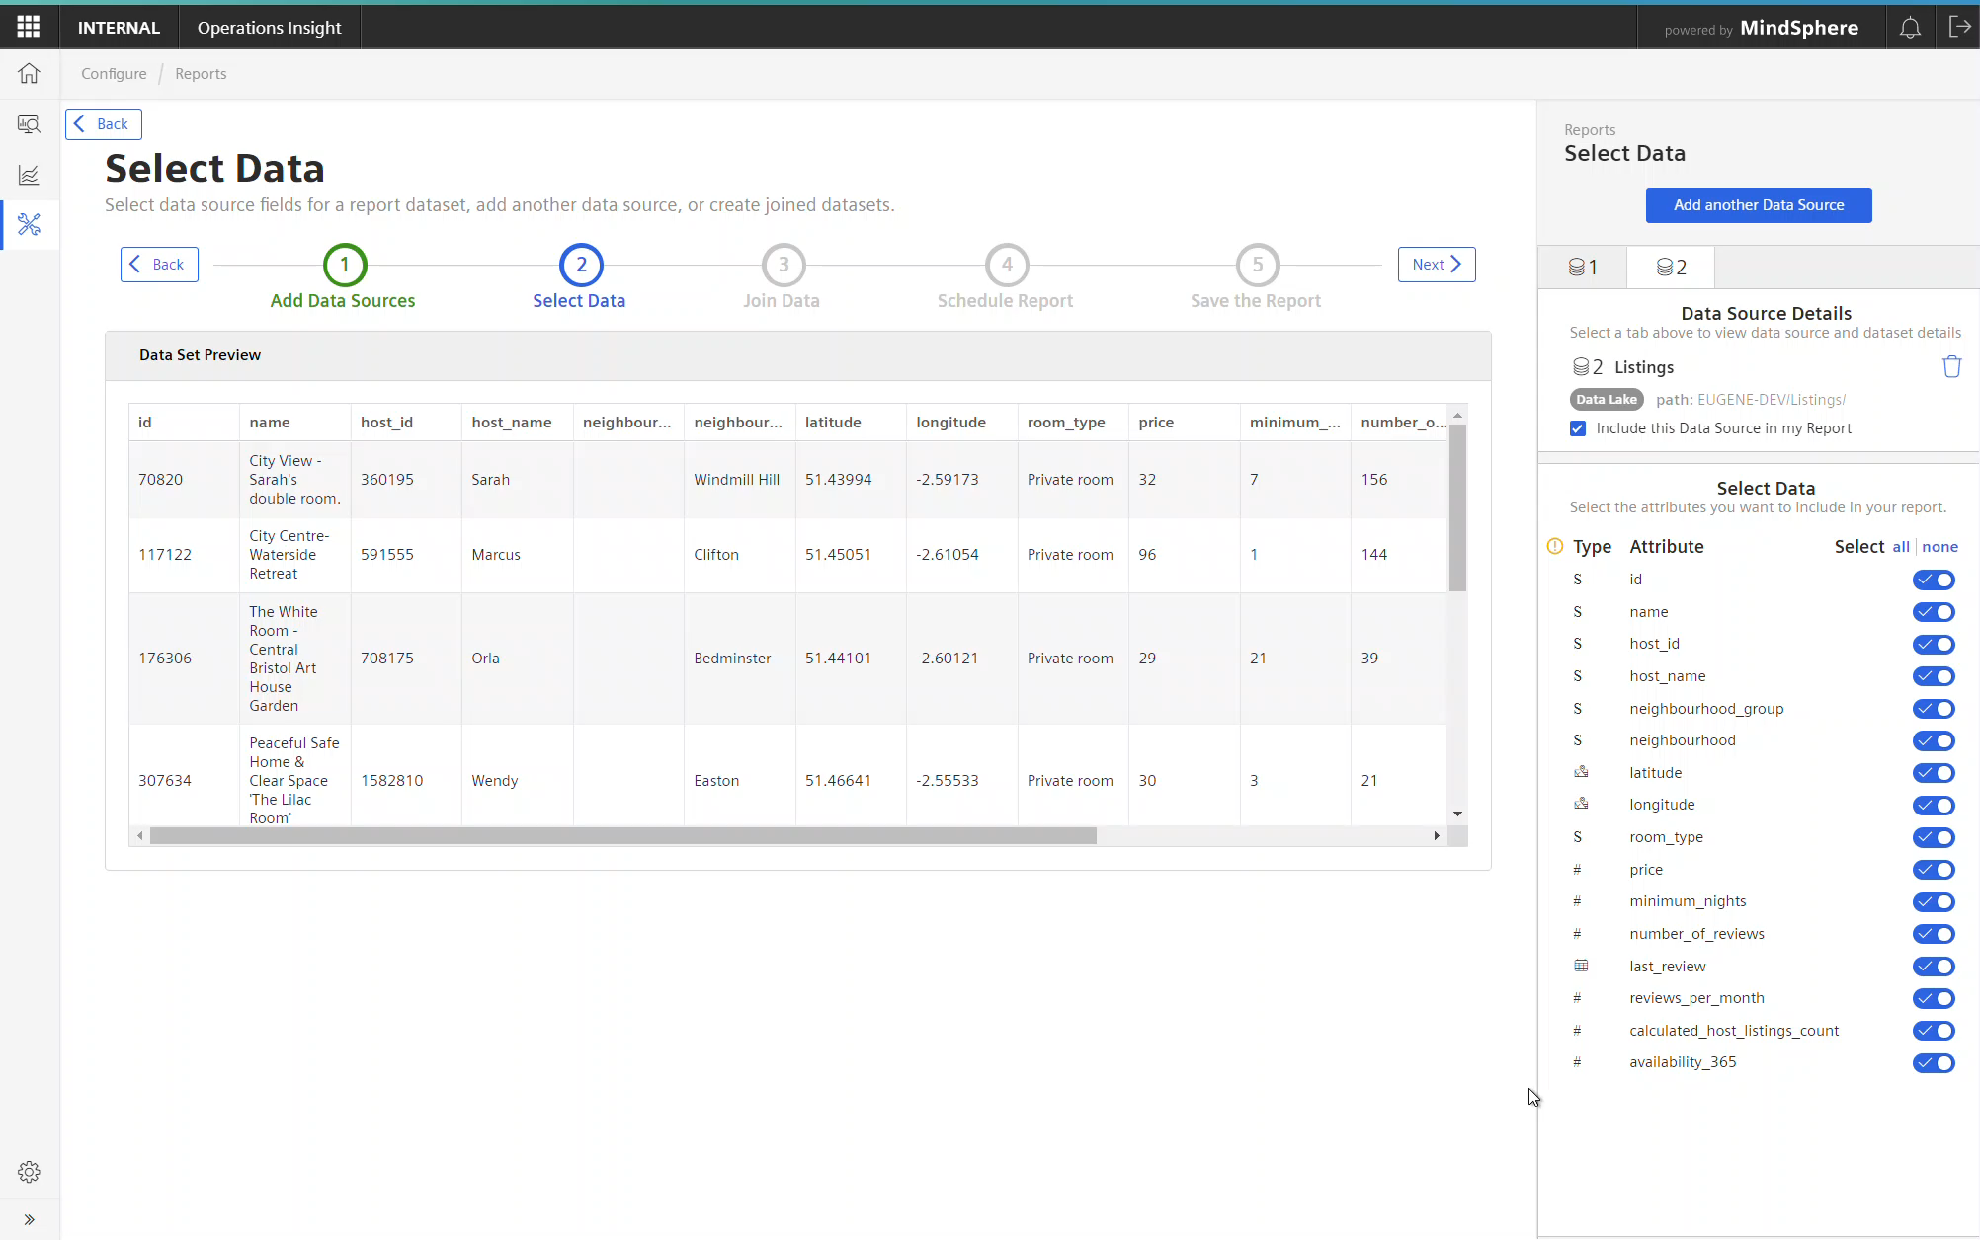
Task: Click the preview table scroll right arrow
Action: pos(1437,836)
